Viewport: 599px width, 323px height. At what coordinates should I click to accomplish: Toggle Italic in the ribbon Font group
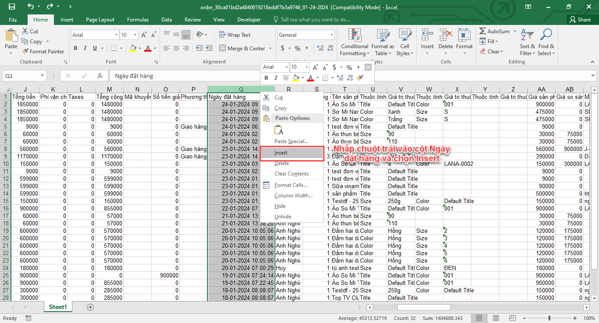[86, 49]
